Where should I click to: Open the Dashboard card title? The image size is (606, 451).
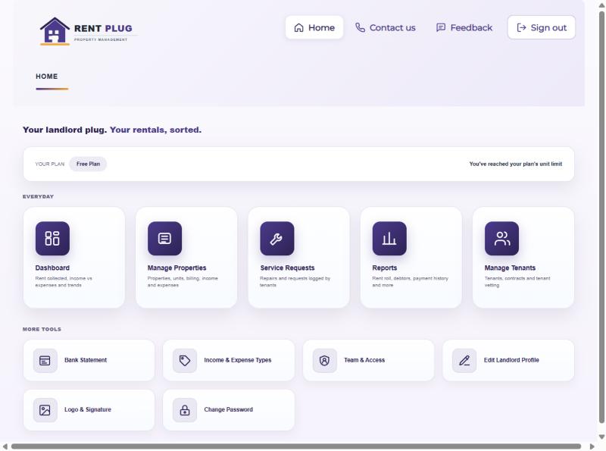coord(52,268)
